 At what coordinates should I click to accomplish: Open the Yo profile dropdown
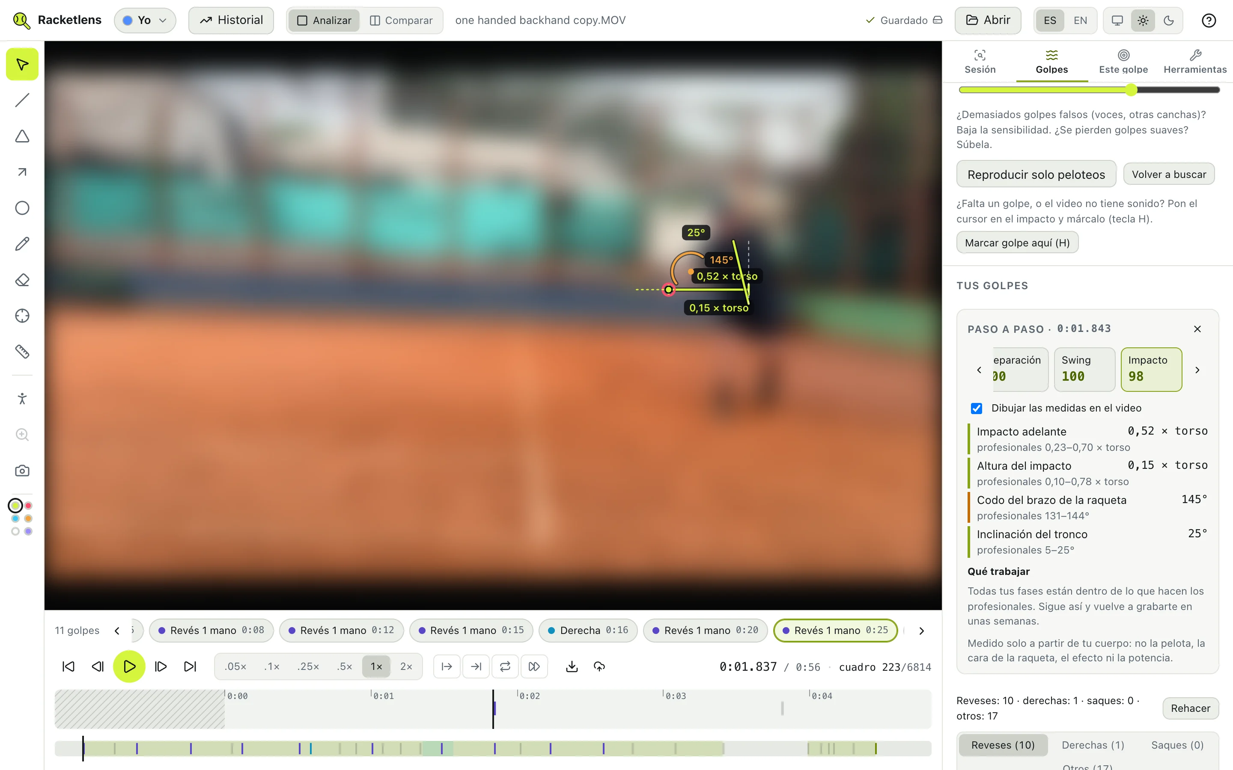pyautogui.click(x=145, y=21)
